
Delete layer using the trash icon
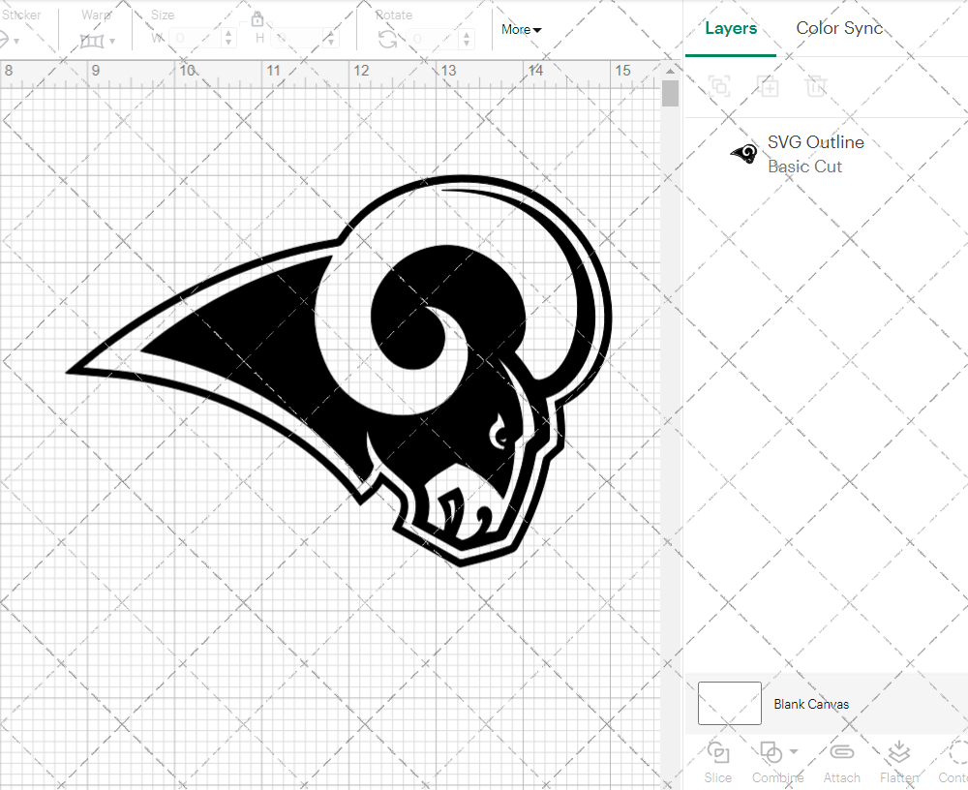coord(816,86)
